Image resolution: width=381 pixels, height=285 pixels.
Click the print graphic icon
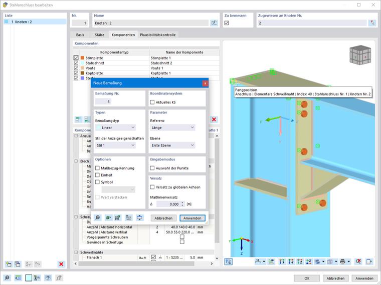(x=342, y=261)
